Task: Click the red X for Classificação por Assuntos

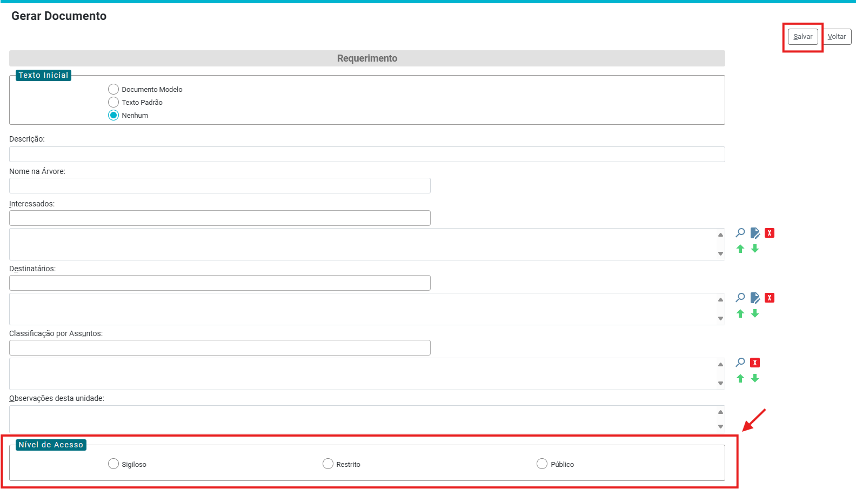Action: click(x=755, y=363)
